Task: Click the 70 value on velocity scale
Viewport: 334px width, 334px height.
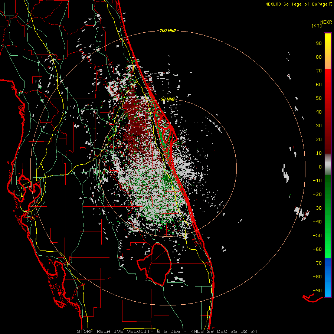Action: tap(319, 71)
